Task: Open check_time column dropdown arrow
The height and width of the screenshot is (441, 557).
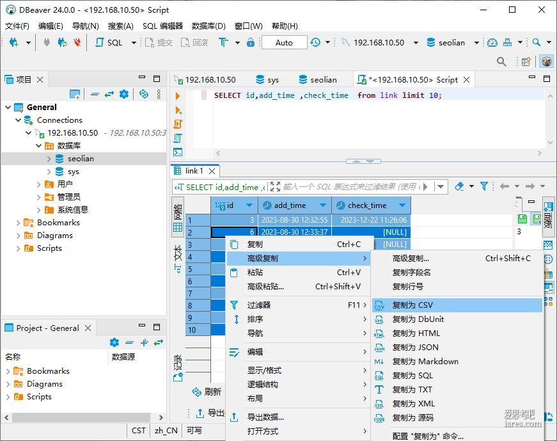Action: [402, 205]
